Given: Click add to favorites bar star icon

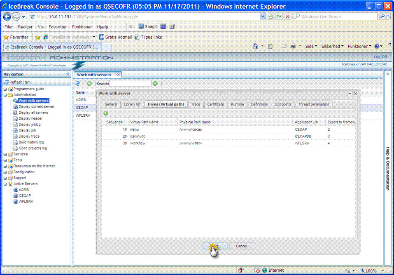Looking at the screenshot, I should (x=37, y=37).
